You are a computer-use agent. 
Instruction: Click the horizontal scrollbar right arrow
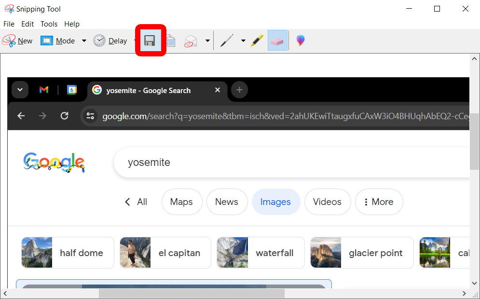[465, 293]
